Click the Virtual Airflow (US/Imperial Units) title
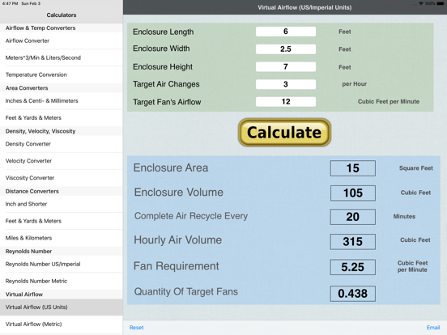The image size is (447, 335). click(x=304, y=8)
